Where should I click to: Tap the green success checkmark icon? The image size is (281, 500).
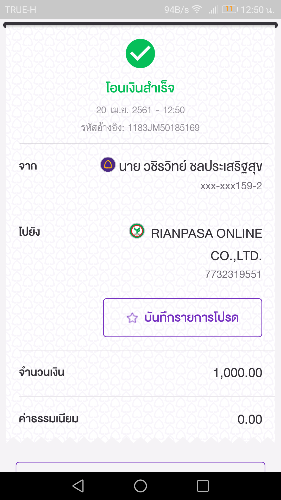(140, 54)
